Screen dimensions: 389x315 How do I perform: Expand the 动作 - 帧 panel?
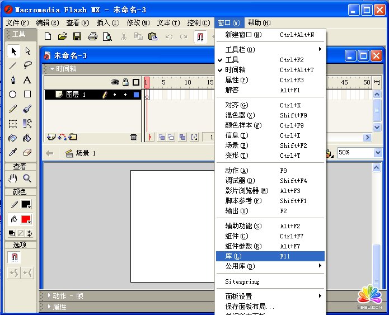pyautogui.click(x=49, y=296)
